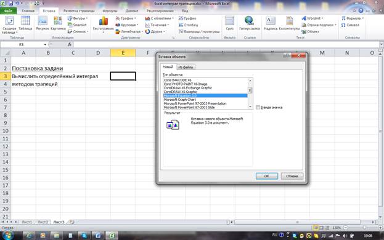Click Undo in Quick Access Toolbar
Screen dimensions: 384x240
click(x=17, y=4)
